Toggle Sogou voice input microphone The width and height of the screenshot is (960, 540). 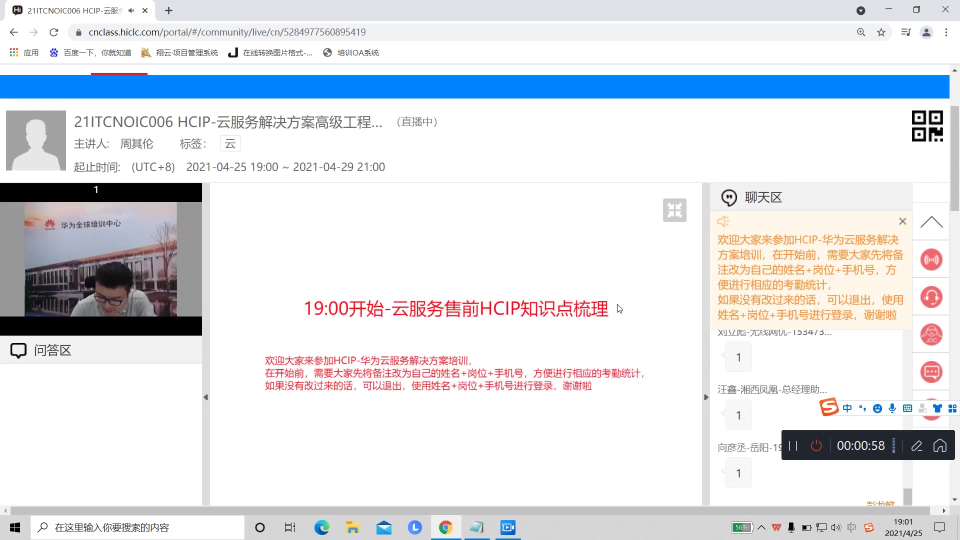coord(892,408)
